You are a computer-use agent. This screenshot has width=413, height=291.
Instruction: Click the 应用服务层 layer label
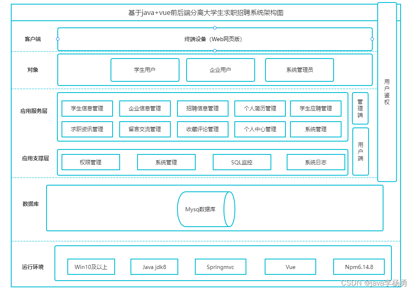[x=34, y=111]
